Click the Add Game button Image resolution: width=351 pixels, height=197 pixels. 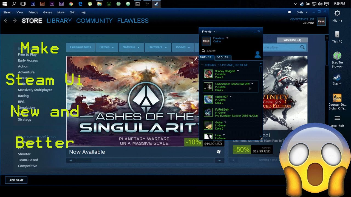16,180
